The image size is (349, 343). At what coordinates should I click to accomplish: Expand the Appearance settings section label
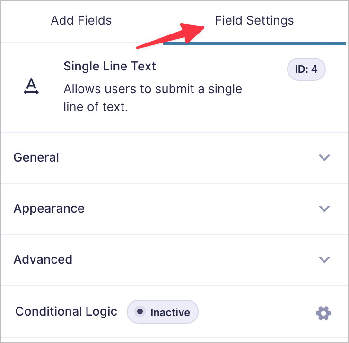(49, 209)
